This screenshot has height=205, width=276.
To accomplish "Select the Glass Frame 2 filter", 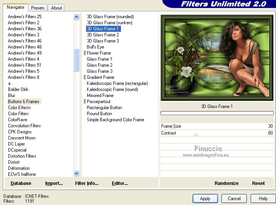I will [99, 65].
